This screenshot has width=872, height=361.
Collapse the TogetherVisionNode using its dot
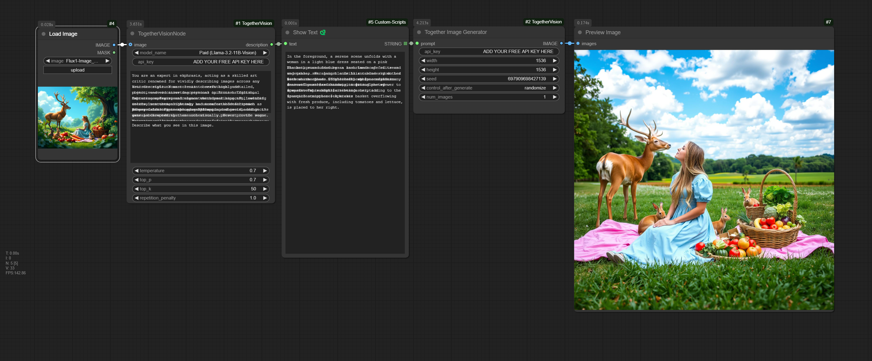coord(132,34)
